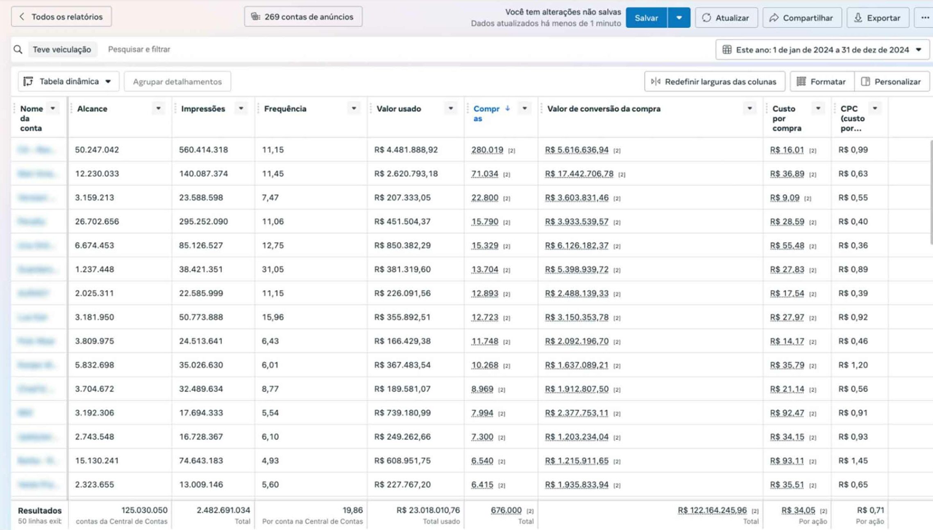
Task: Click the Pesquisar e filtrar search field
Action: 139,49
